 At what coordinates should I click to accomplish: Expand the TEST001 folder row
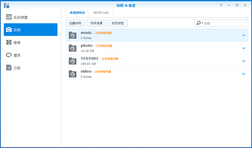point(244,61)
